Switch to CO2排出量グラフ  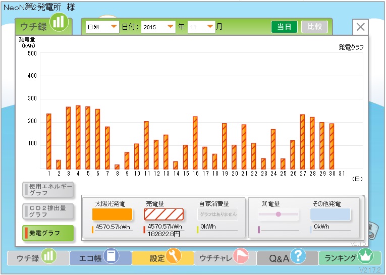[48, 211]
